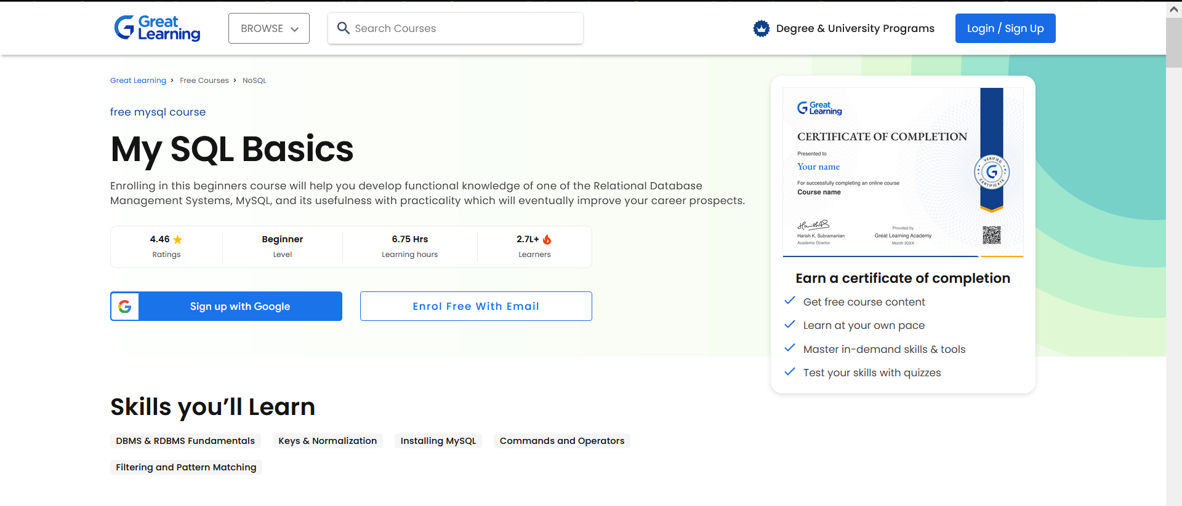Click the magnifier search icon
This screenshot has width=1182, height=506.
[344, 28]
